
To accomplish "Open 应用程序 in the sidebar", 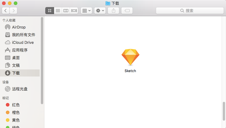I will 20,50.
